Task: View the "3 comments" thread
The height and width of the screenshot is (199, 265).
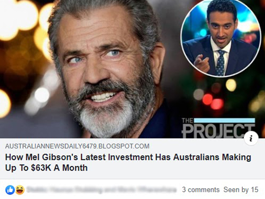Action: [x=201, y=190]
